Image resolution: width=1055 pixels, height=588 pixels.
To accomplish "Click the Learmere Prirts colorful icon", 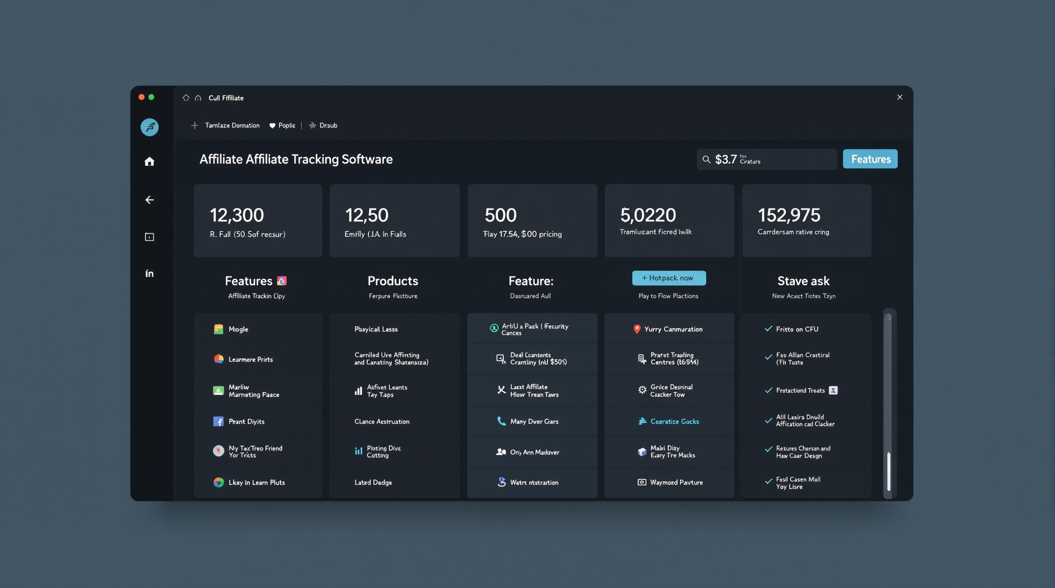I will [219, 359].
